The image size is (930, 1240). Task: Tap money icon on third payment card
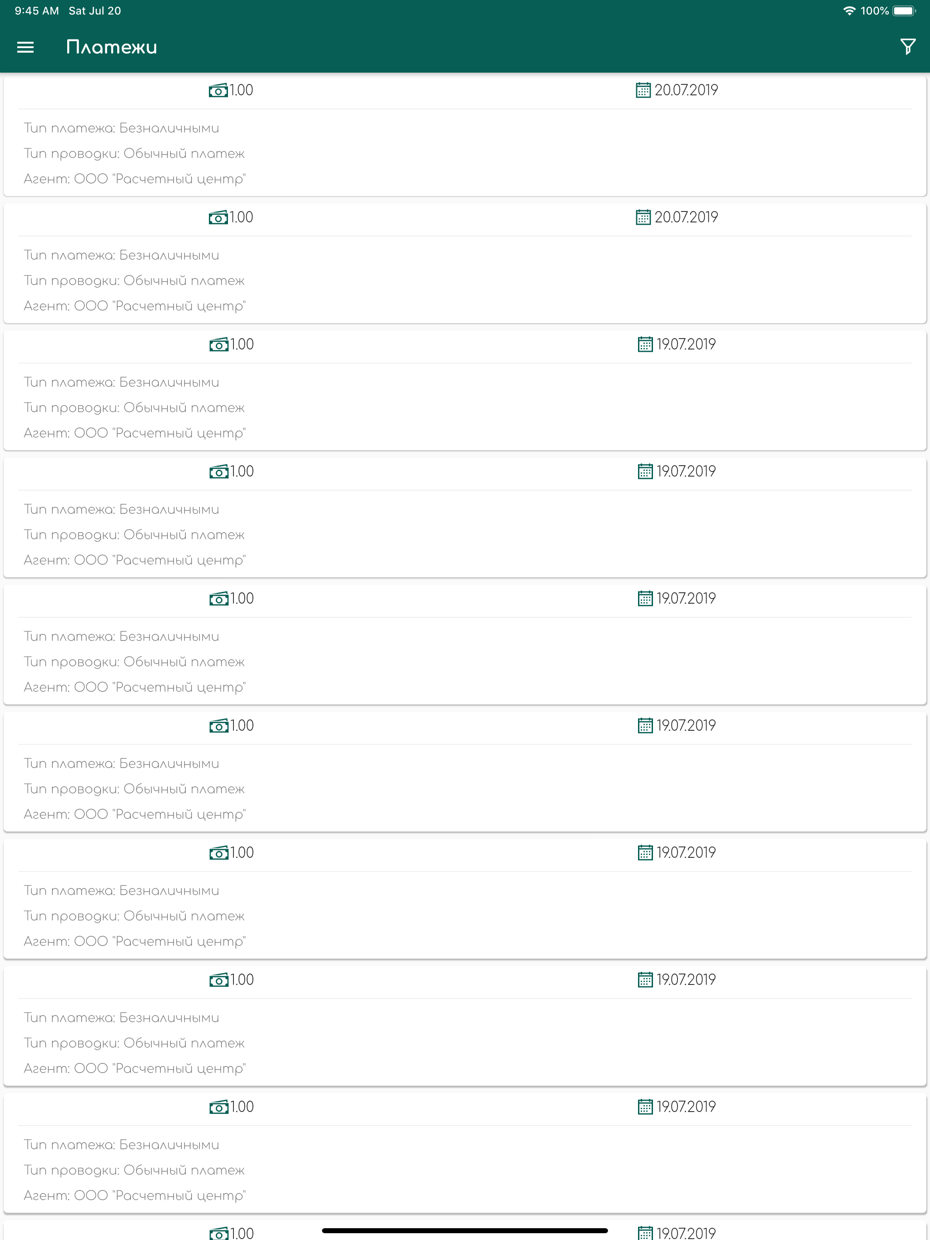(219, 345)
